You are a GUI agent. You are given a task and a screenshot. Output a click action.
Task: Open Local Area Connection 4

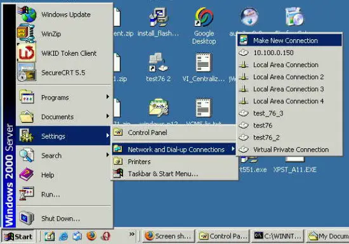tap(289, 101)
